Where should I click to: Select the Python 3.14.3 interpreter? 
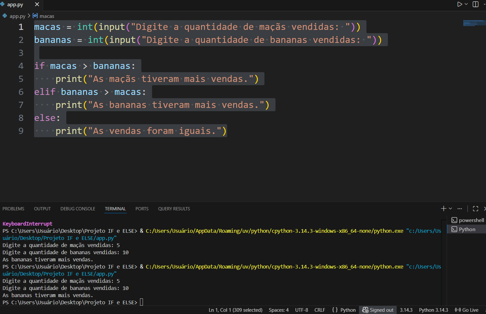(433, 310)
